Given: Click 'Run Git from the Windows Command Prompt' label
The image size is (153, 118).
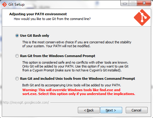Looking at the screenshot, I should point(57,56).
